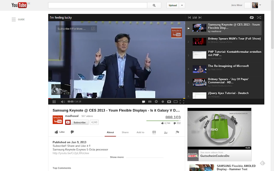The image size is (274, 171).
Task: Open madhaval channel name link
Action: click(x=72, y=116)
